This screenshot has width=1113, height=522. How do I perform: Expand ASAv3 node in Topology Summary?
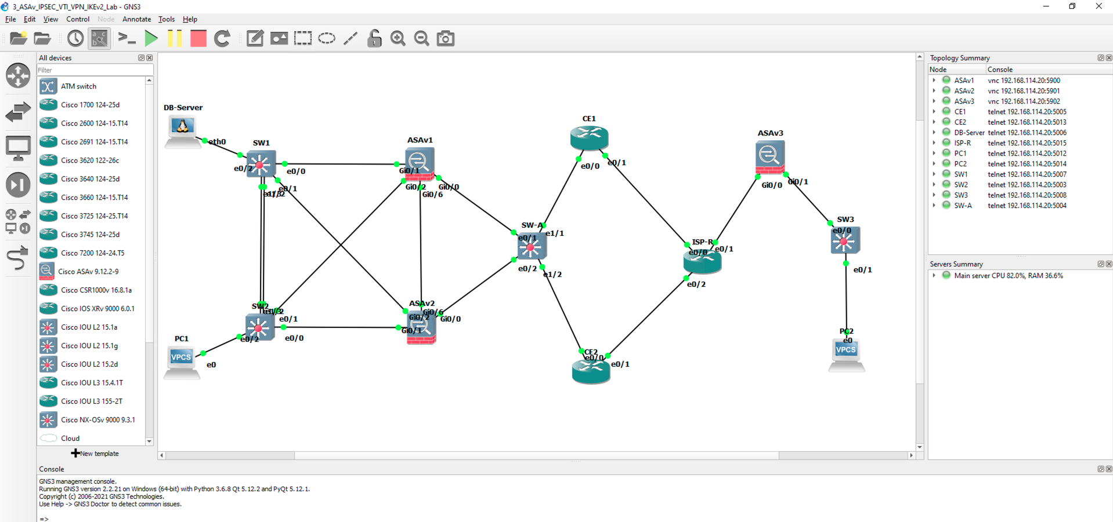934,101
